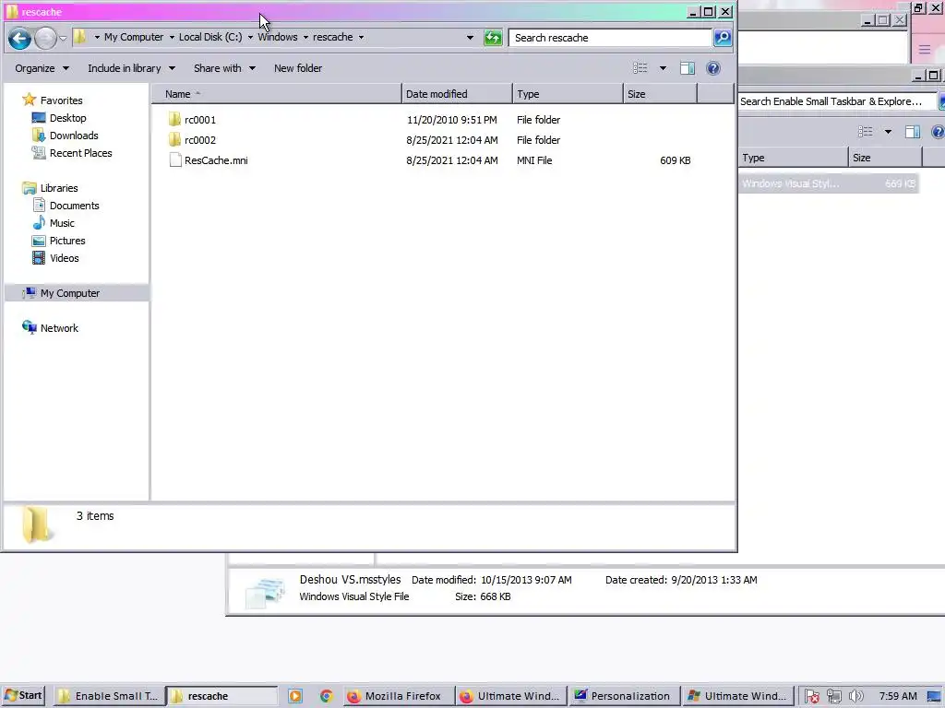The image size is (945, 708).
Task: Open Recent Places in navigation pane
Action: click(81, 153)
